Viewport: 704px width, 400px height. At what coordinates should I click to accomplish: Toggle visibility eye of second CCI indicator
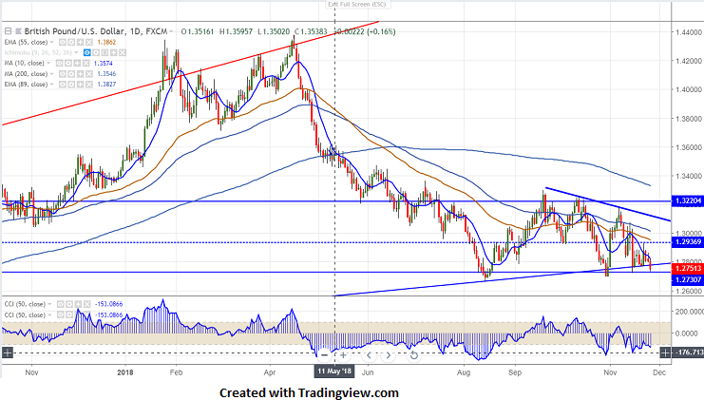click(61, 314)
